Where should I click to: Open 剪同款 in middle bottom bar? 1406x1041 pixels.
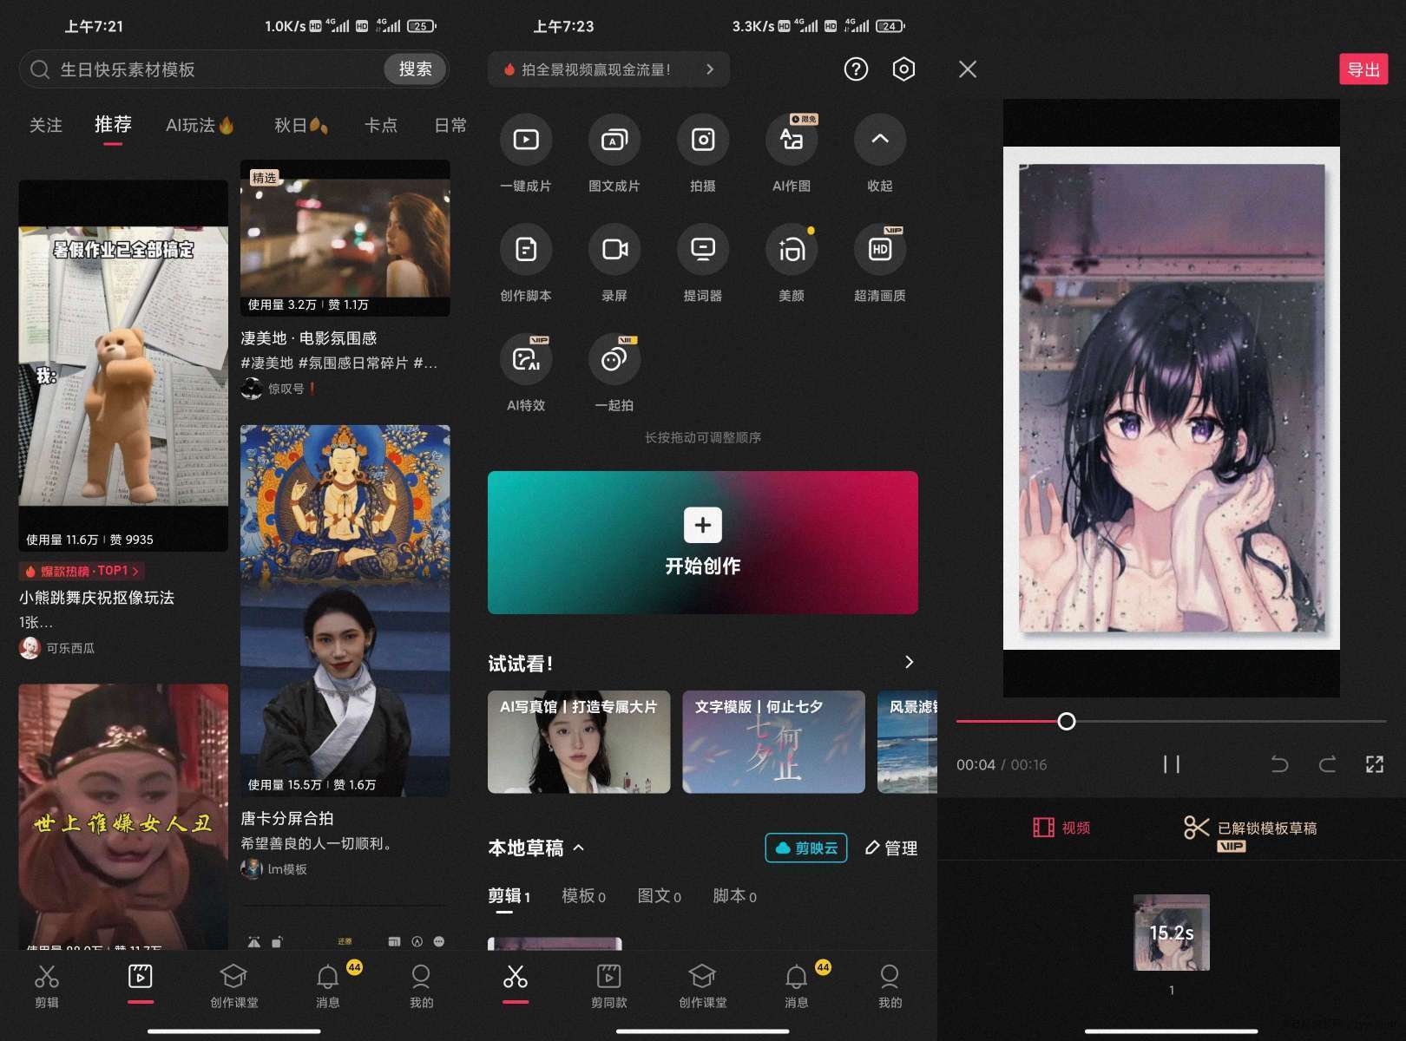[609, 986]
